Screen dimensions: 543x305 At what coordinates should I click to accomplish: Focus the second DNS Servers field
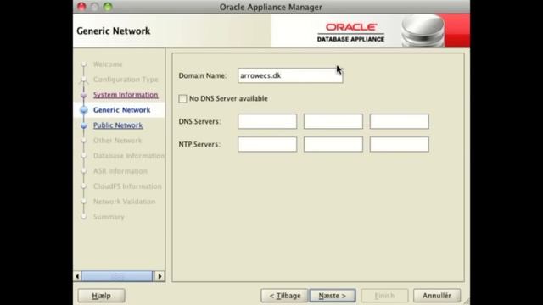tap(333, 121)
